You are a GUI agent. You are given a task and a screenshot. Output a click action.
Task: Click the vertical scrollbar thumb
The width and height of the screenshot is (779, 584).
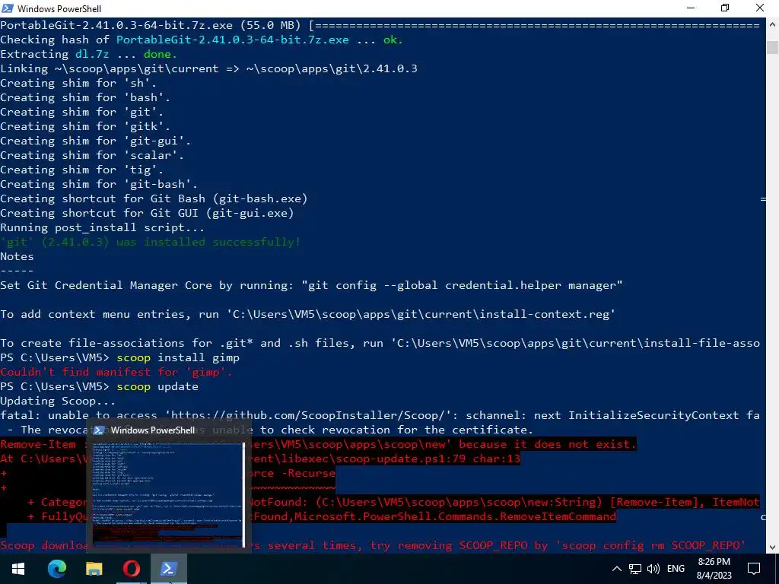point(773,47)
